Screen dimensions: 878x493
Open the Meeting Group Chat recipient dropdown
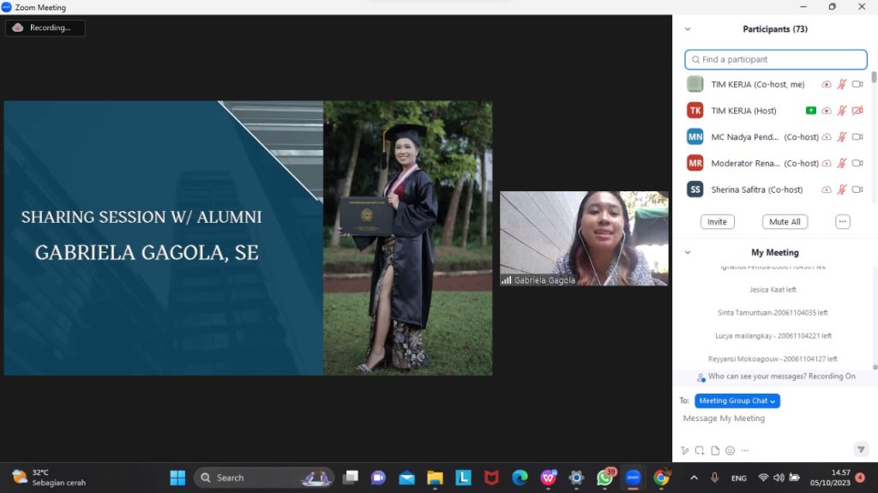[x=737, y=400]
